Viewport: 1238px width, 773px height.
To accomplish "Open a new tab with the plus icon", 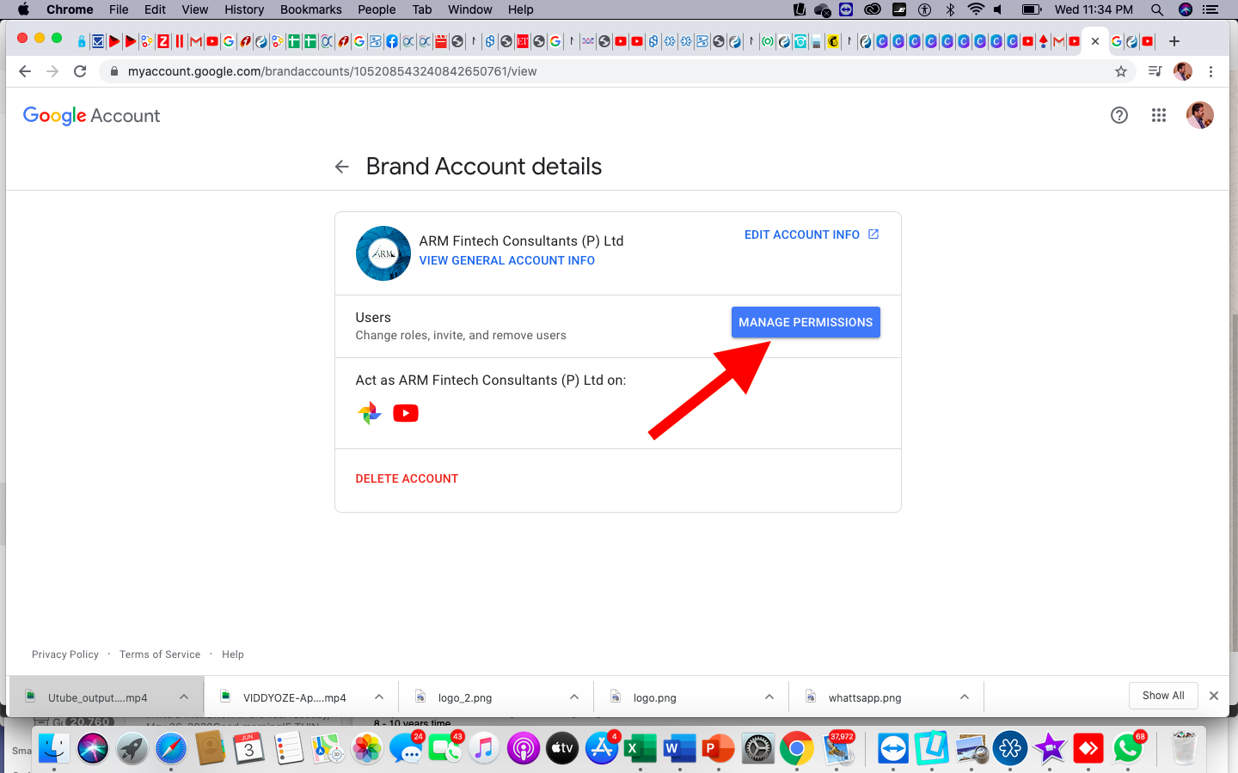I will tap(1174, 41).
